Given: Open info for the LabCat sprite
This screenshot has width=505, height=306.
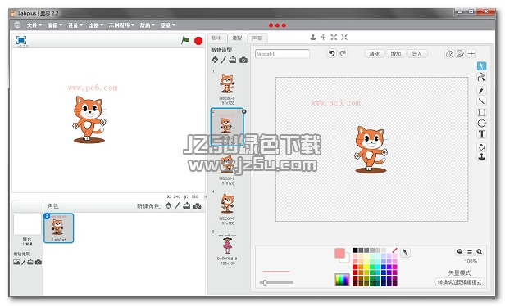Looking at the screenshot, I should 47,216.
